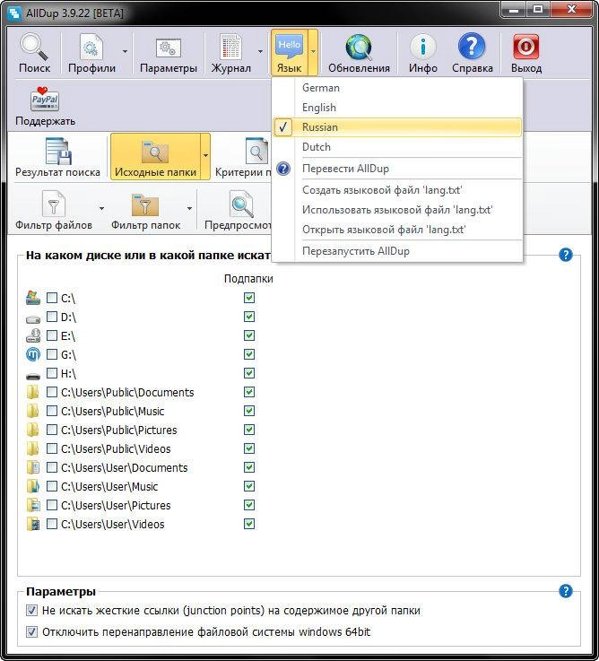Viewport: 599px width, 661px height.
Task: Open Параметры settings icon
Action: pyautogui.click(x=169, y=48)
